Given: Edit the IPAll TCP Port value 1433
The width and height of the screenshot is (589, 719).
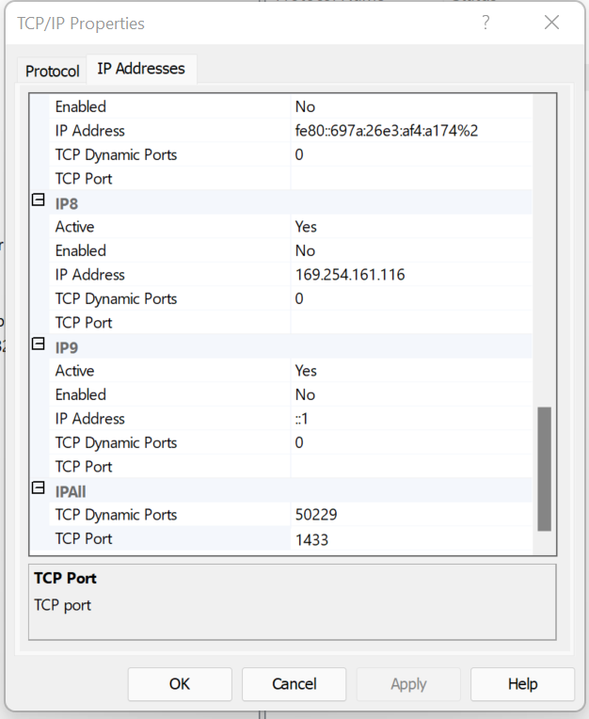Looking at the screenshot, I should click(410, 539).
